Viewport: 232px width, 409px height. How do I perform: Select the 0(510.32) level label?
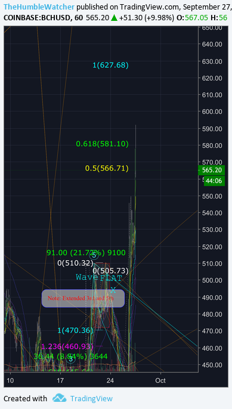coord(75,263)
